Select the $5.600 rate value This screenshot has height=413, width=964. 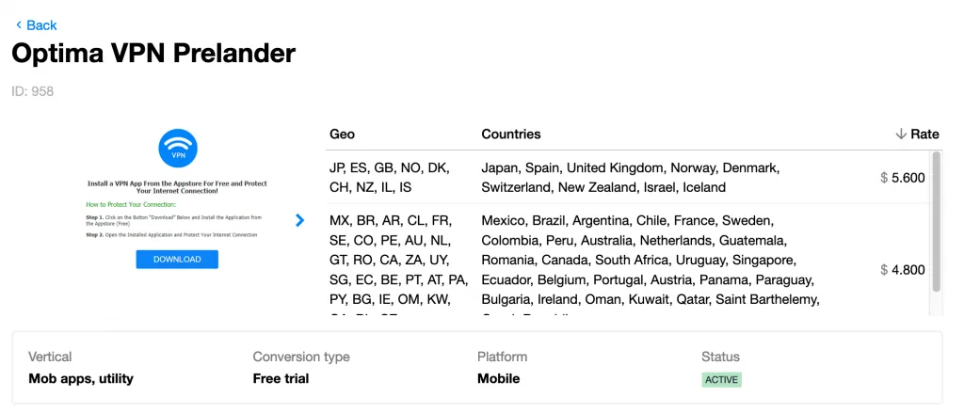click(903, 178)
